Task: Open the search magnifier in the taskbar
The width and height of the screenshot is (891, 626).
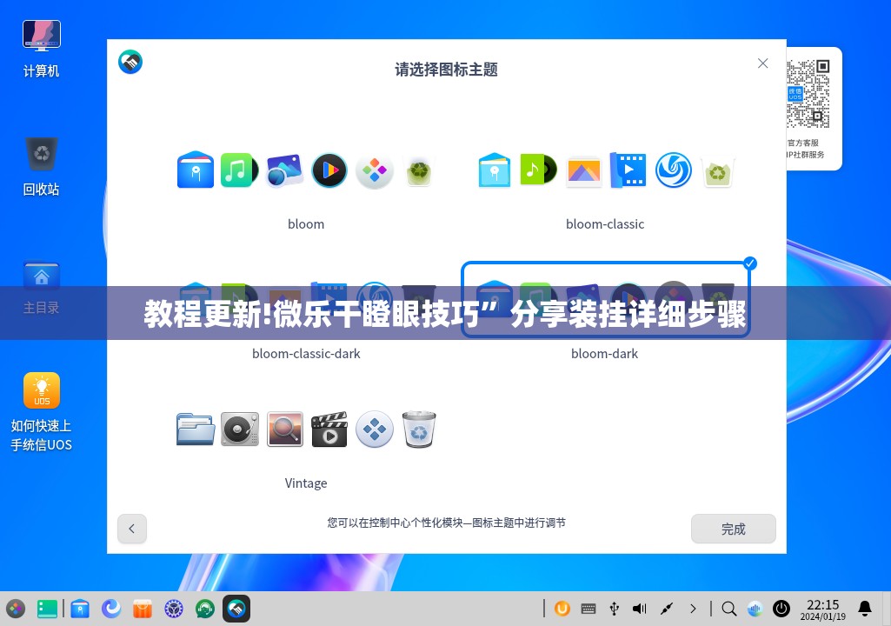Action: (729, 609)
